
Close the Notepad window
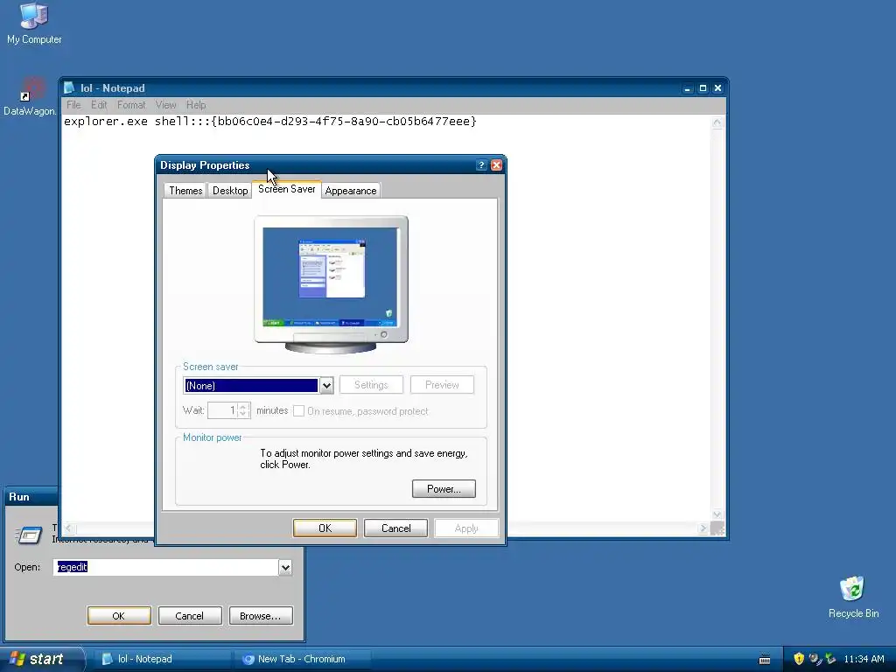click(x=717, y=88)
